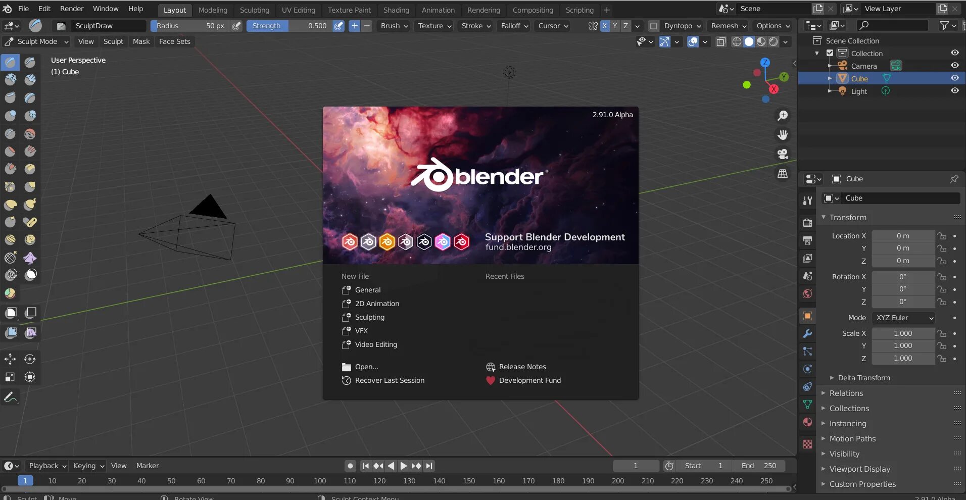
Task: Collapse the Transform panel
Action: click(847, 218)
